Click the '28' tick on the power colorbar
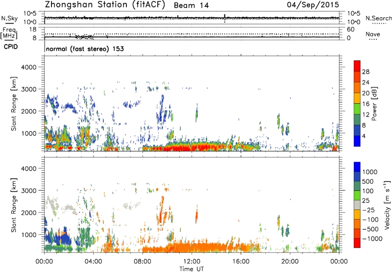Viewport: 392px width, 272px height. [x=366, y=72]
